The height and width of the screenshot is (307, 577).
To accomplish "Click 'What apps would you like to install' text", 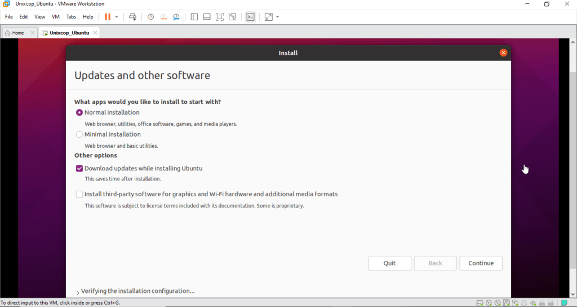I will pos(148,102).
